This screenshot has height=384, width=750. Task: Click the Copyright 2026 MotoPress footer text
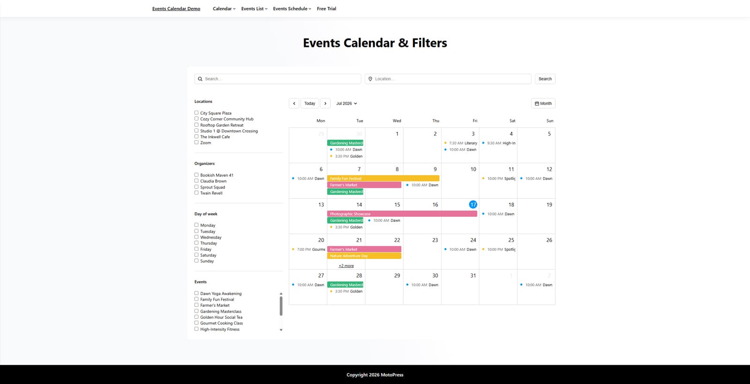point(375,375)
